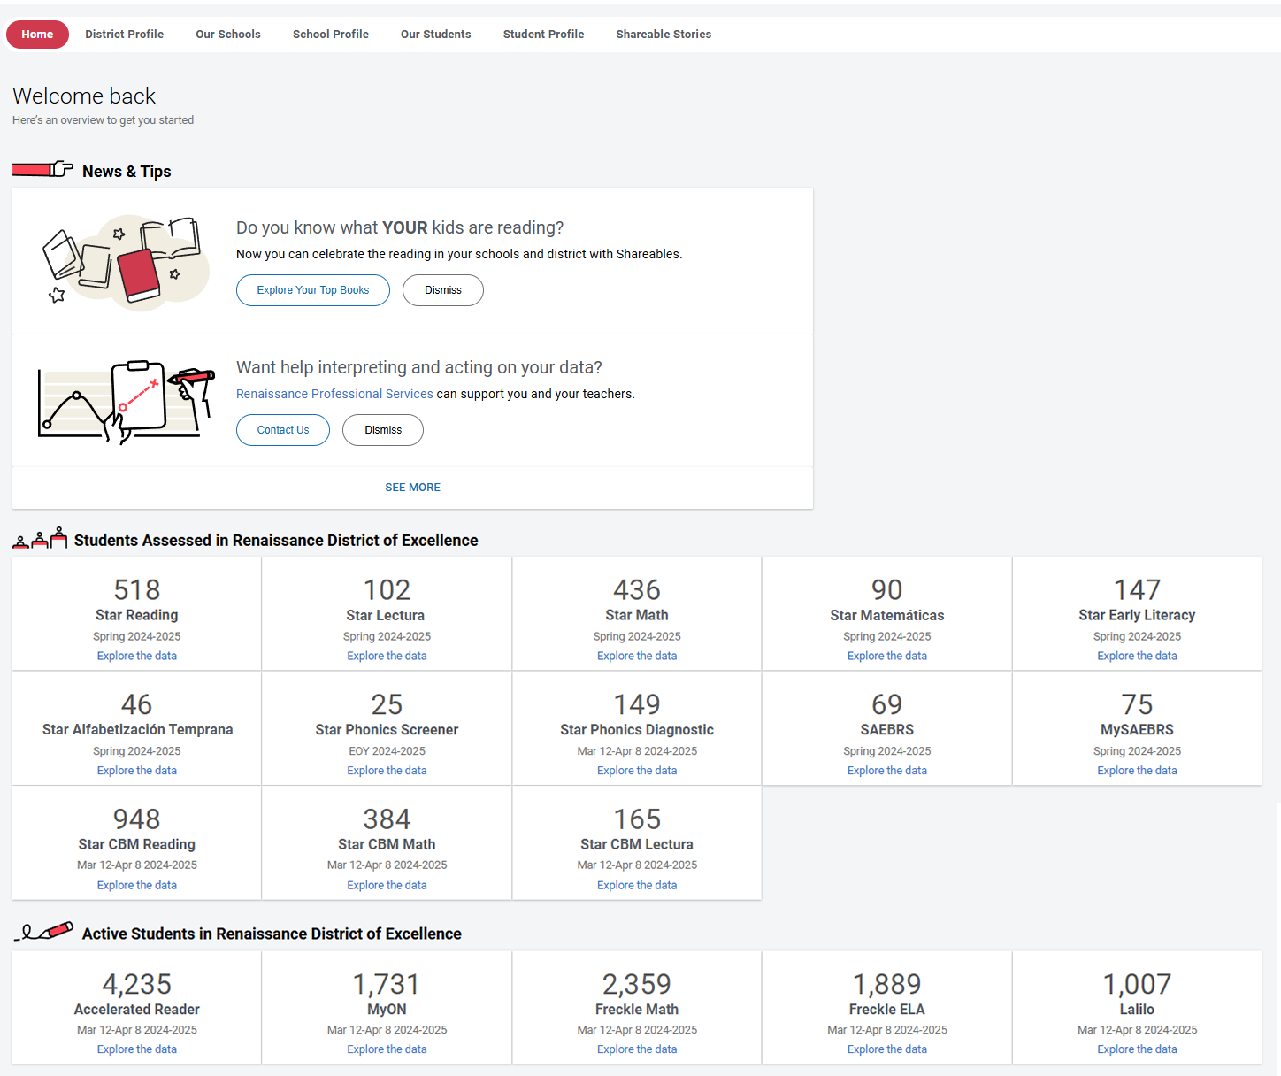This screenshot has width=1281, height=1076.
Task: Click Explore Your Top Books button
Action: point(313,290)
